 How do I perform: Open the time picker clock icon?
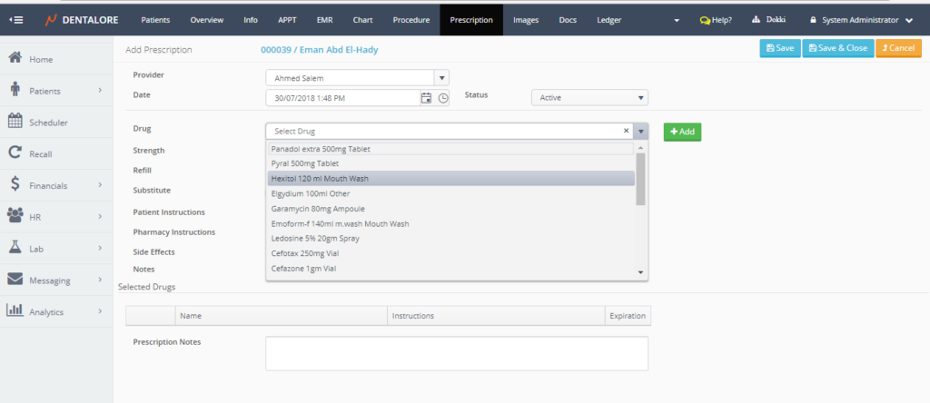(x=442, y=98)
